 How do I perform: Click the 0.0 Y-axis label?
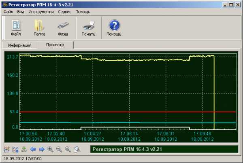(15, 127)
